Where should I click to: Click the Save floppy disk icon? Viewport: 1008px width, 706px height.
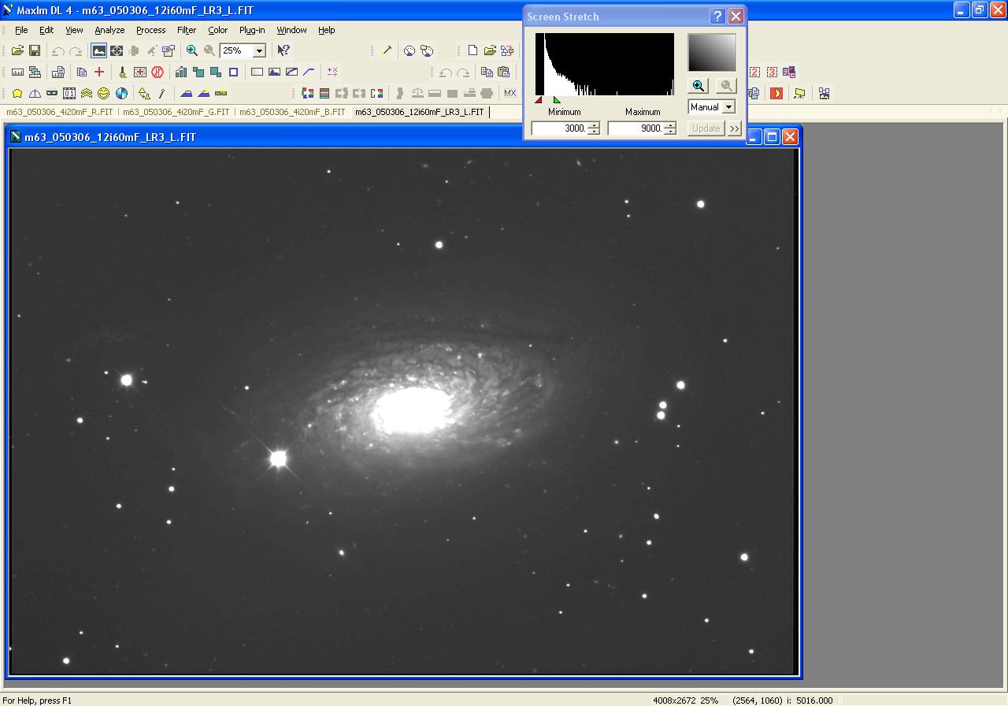coord(35,50)
